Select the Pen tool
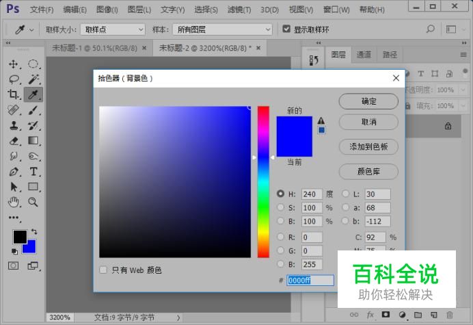The width and height of the screenshot is (473, 325). pyautogui.click(x=14, y=172)
